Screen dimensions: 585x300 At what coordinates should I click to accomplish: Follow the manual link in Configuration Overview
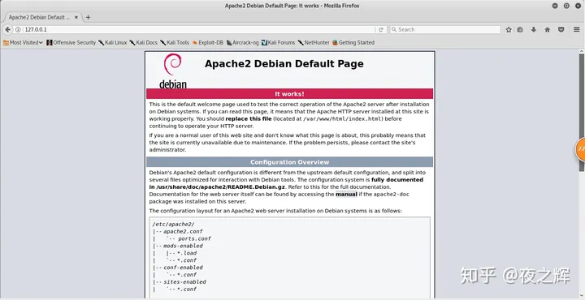pyautogui.click(x=346, y=194)
